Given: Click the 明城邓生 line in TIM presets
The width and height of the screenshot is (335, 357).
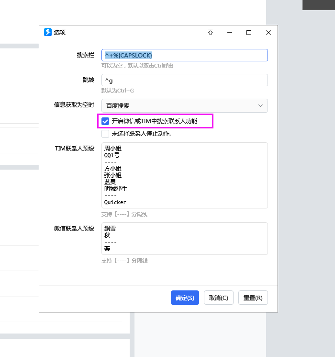Looking at the screenshot, I should [x=115, y=189].
